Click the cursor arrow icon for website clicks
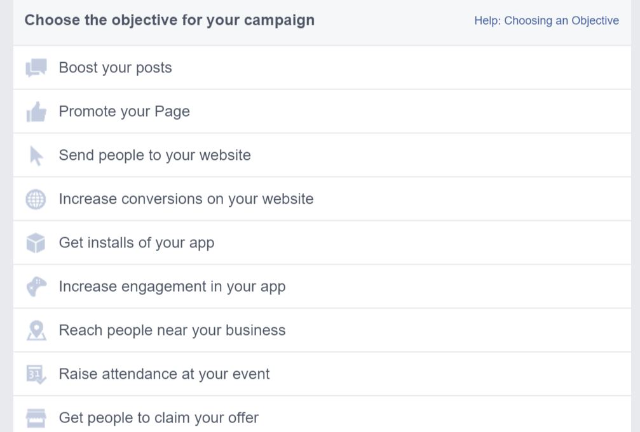Image resolution: width=640 pixels, height=432 pixels. pyautogui.click(x=36, y=155)
